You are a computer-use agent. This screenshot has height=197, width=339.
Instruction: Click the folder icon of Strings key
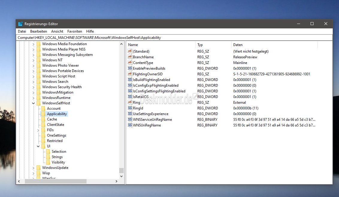click(x=48, y=157)
